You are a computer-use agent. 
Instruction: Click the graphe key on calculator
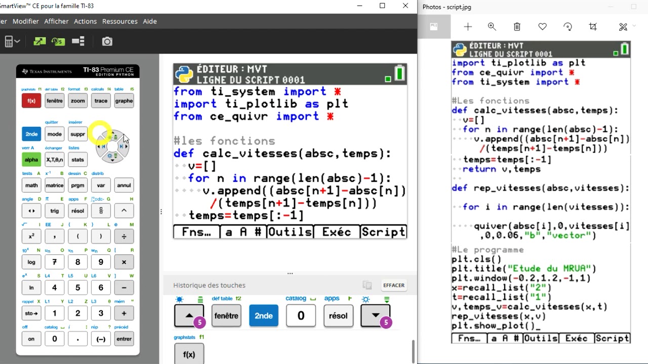(x=124, y=101)
